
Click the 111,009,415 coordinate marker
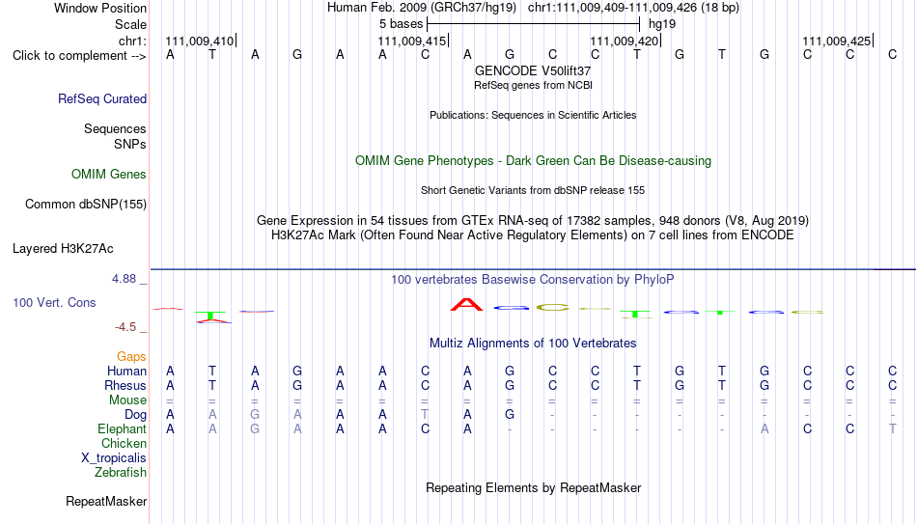pyautogui.click(x=412, y=41)
